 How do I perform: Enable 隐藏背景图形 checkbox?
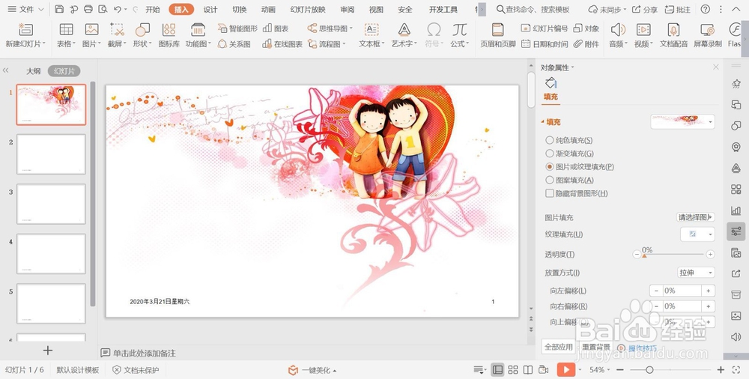point(550,193)
